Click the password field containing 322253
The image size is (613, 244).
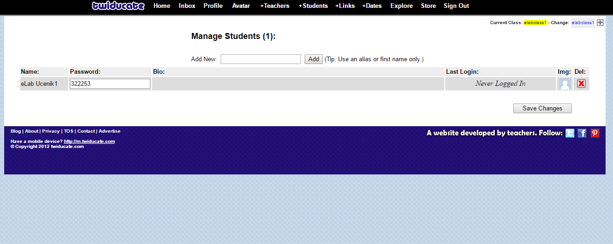[110, 83]
